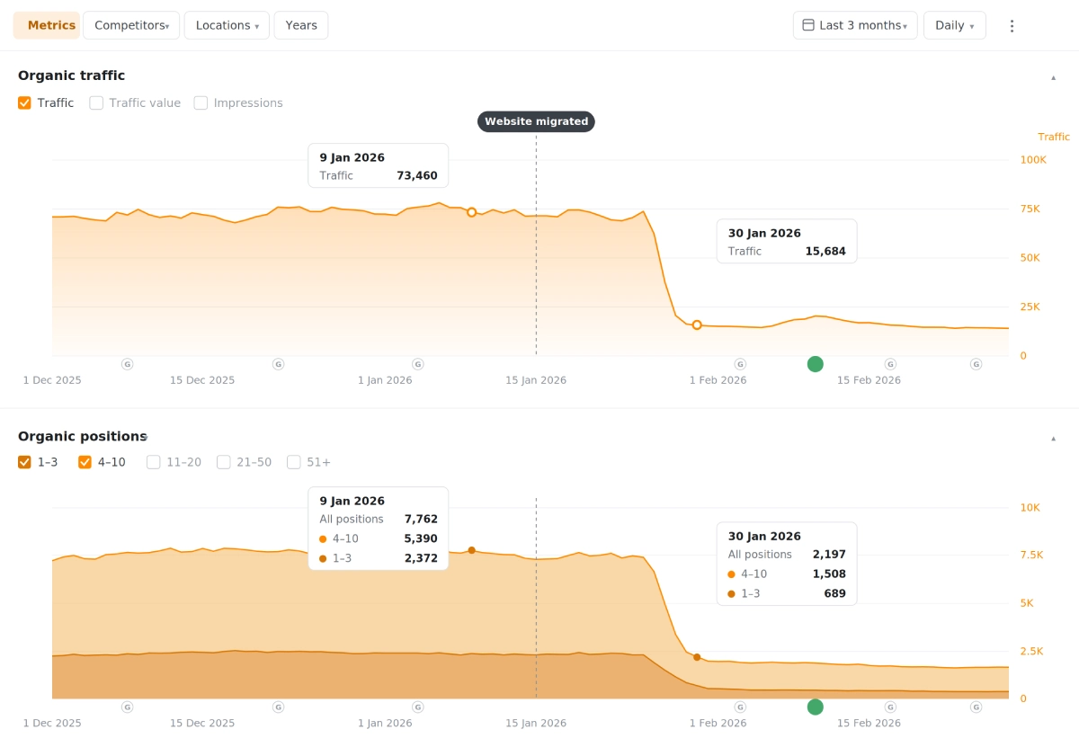
Task: Click Google update marker near 1 Feb 2026 in positions chart
Action: tap(740, 707)
